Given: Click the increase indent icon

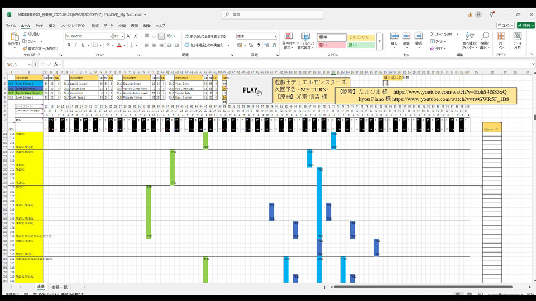Looking at the screenshot, I should [x=177, y=45].
